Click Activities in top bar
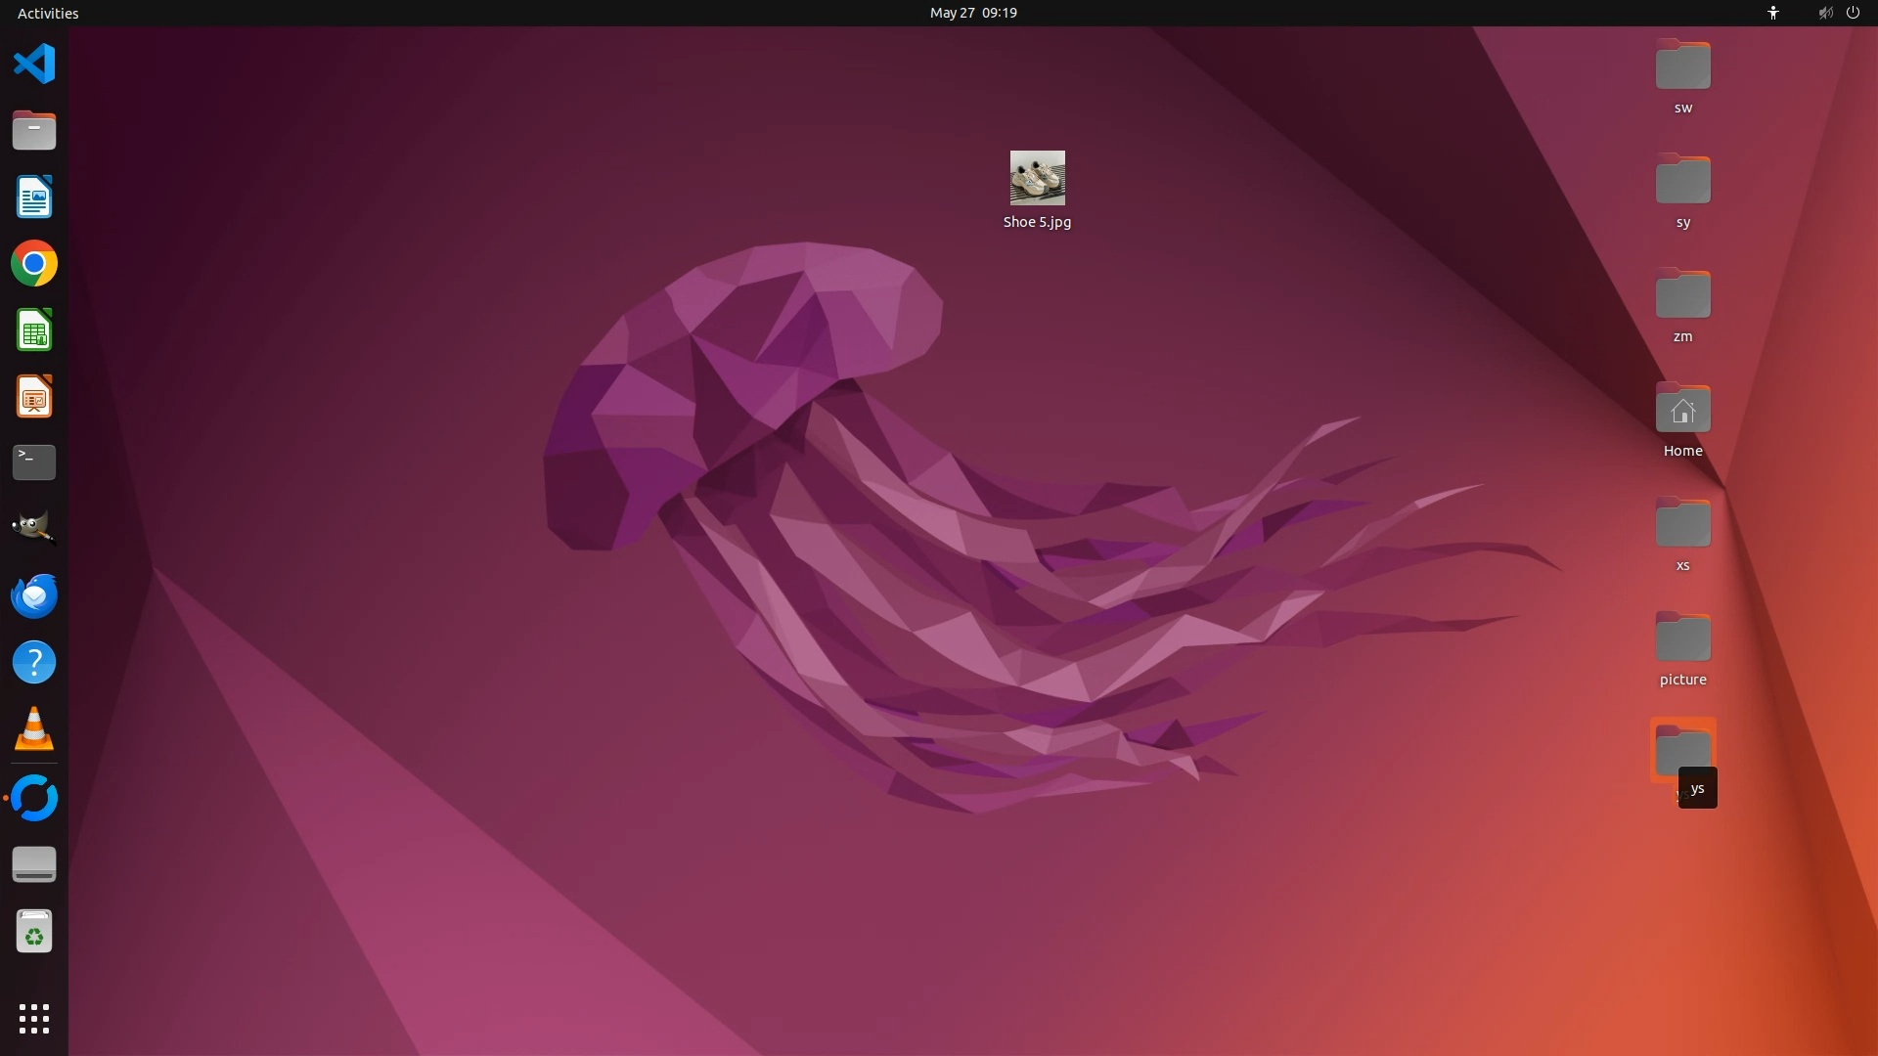This screenshot has height=1056, width=1878. [x=48, y=13]
